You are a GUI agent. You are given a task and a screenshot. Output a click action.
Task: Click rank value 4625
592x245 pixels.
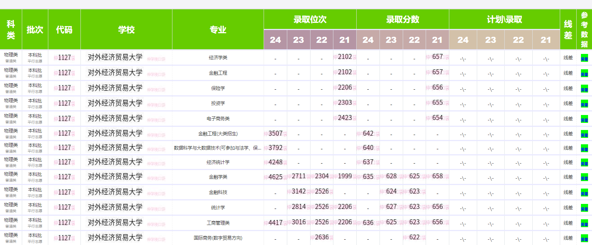[x=275, y=177]
